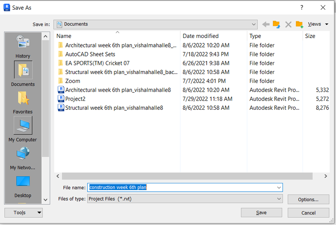The height and width of the screenshot is (225, 336).
Task: Sort by the Name column header
Action: (x=117, y=36)
